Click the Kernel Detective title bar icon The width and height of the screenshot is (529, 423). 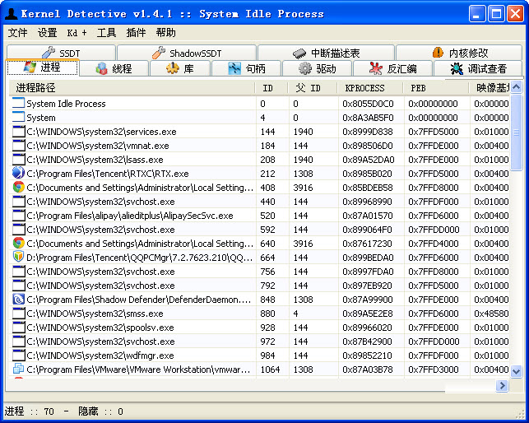(x=11, y=14)
